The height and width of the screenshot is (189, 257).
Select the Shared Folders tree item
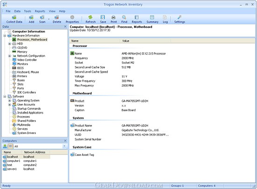(26, 121)
